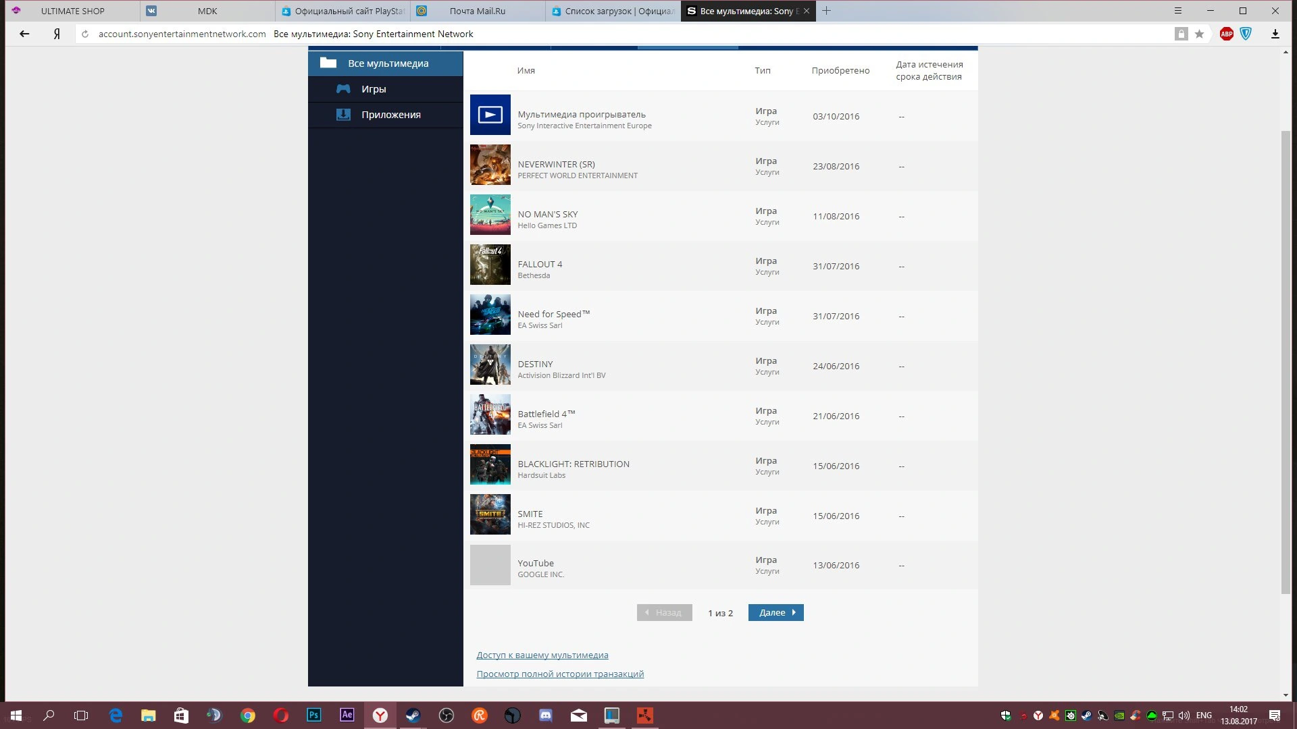Image resolution: width=1297 pixels, height=729 pixels.
Task: Switch to the Почта Mail.Ru tab
Action: pyautogui.click(x=478, y=11)
